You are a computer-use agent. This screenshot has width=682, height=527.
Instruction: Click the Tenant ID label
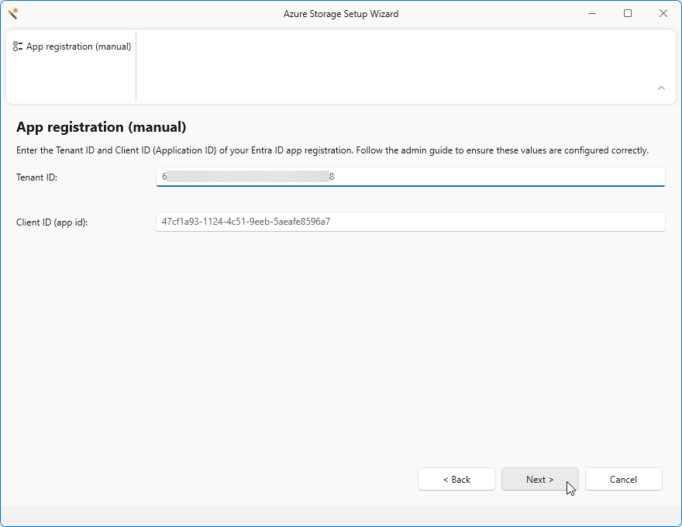[37, 177]
